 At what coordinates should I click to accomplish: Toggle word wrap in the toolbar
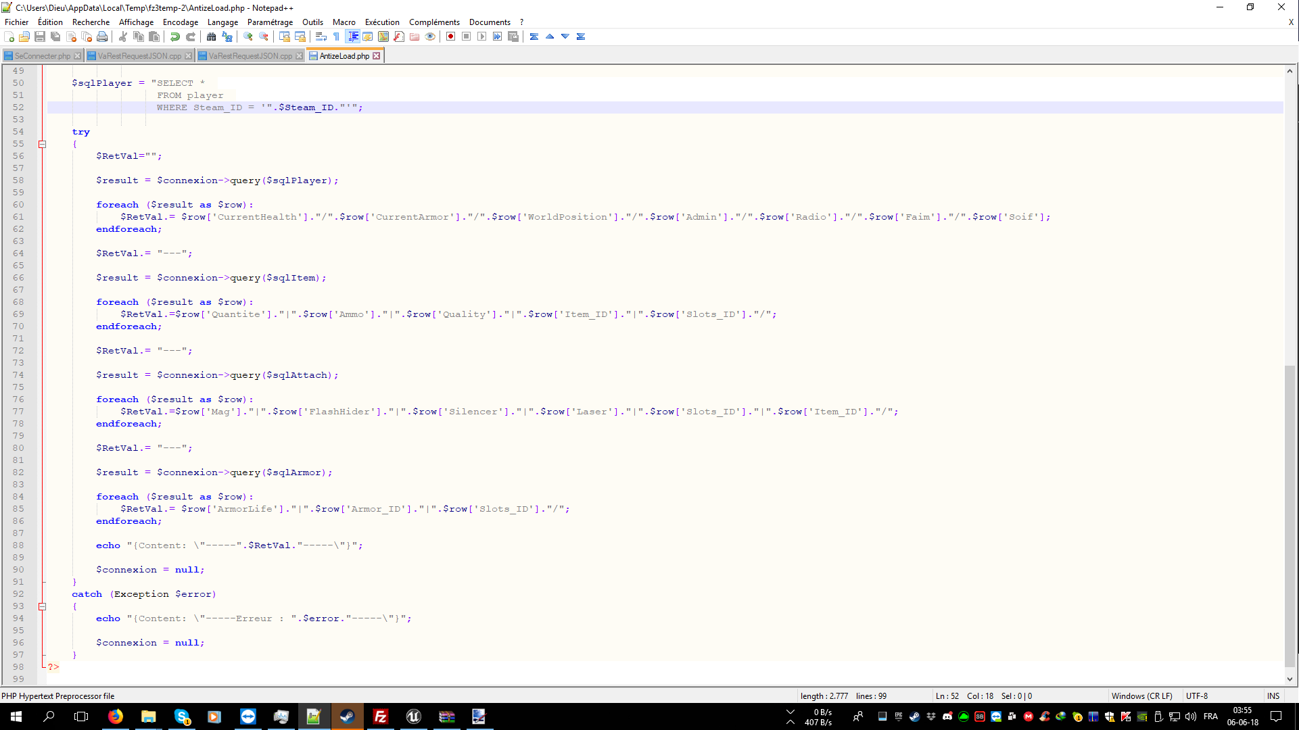click(x=321, y=36)
